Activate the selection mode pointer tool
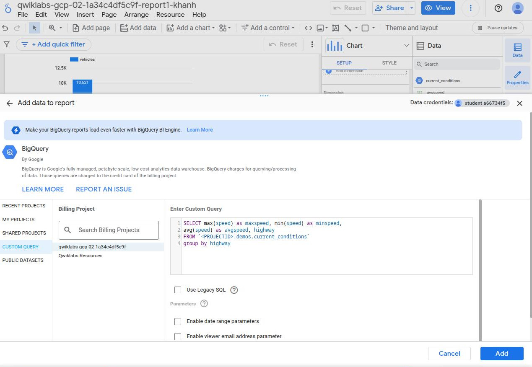Viewport: 532px width, 367px height. [35, 28]
